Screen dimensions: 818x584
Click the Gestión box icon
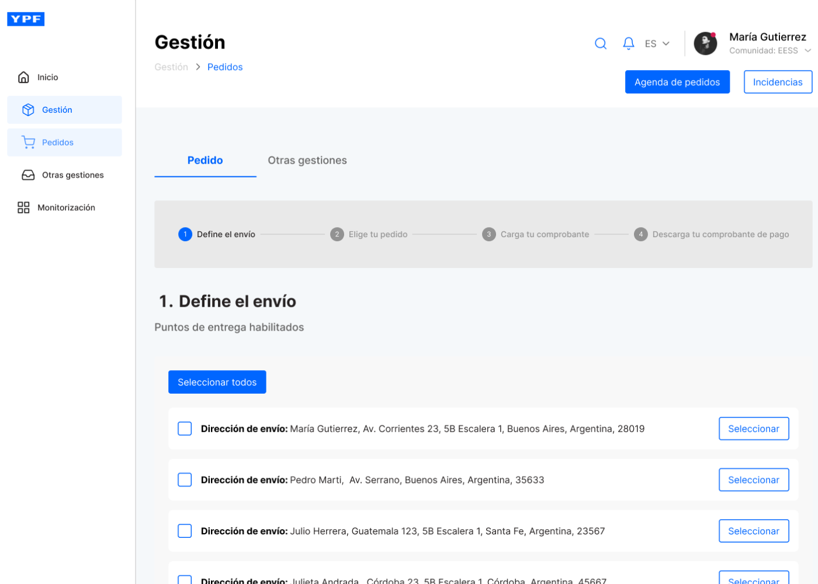tap(28, 110)
